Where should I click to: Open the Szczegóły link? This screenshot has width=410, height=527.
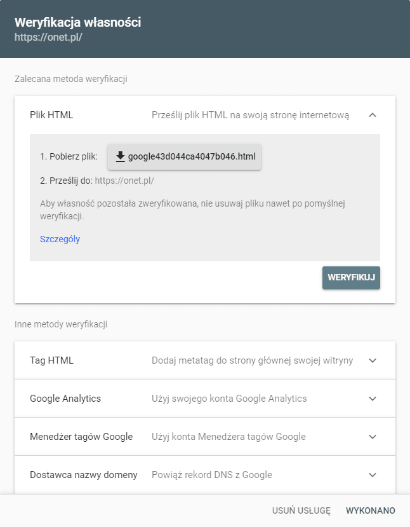tap(60, 240)
